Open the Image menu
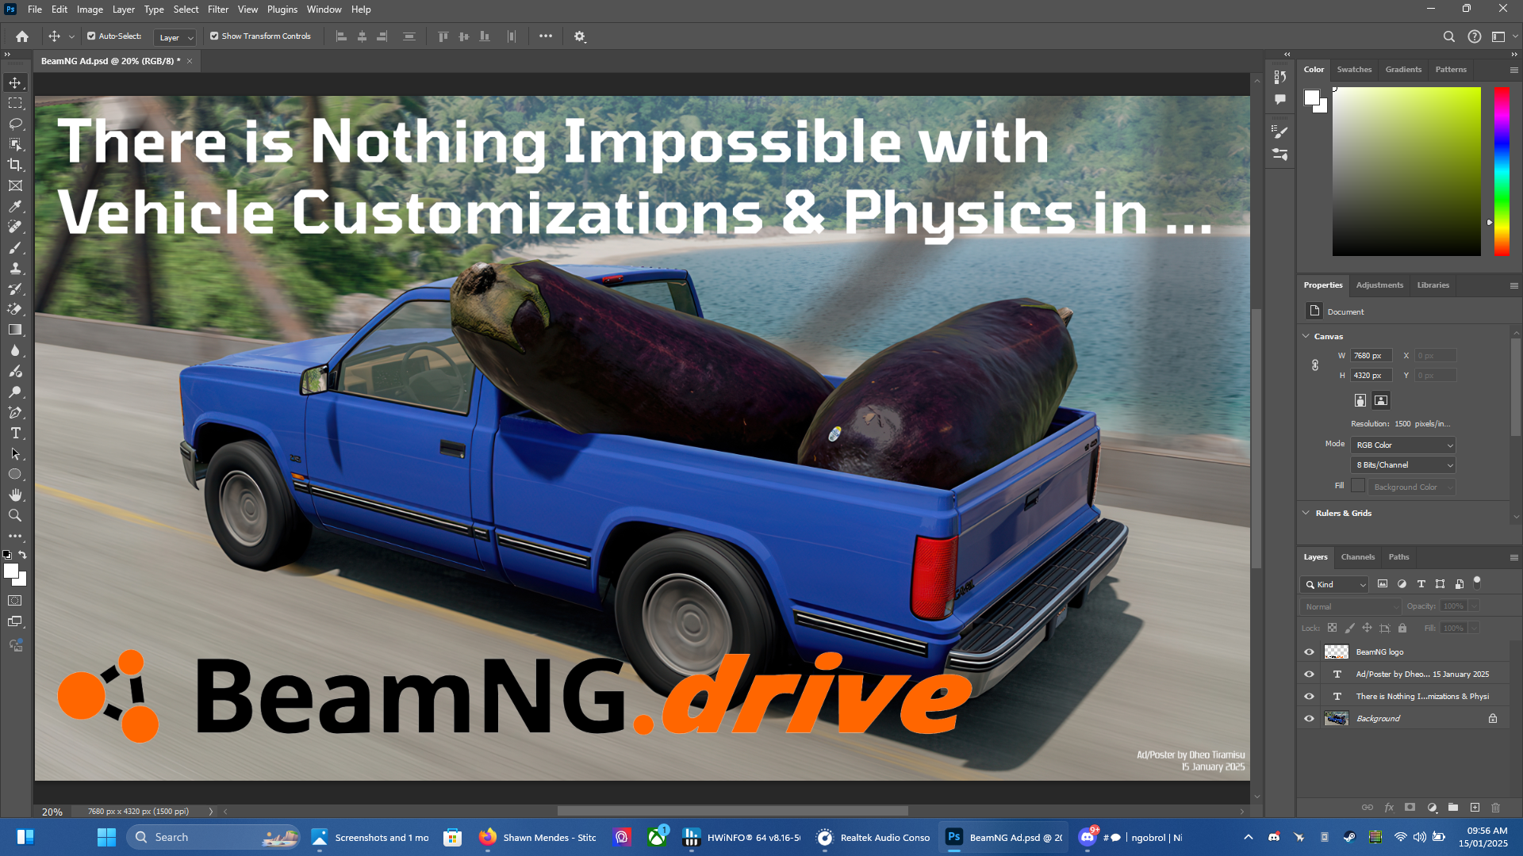This screenshot has height=856, width=1523. pos(90,10)
